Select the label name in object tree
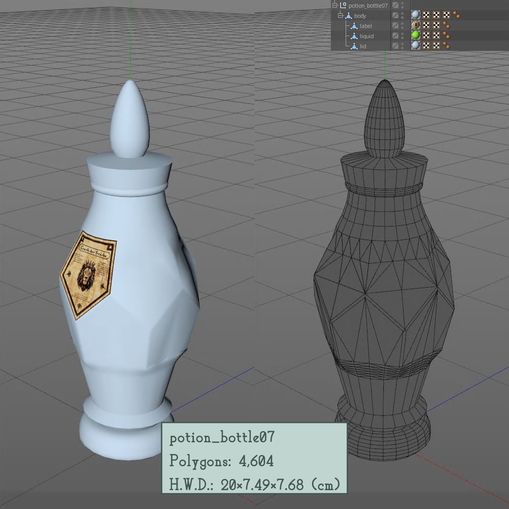 pyautogui.click(x=366, y=26)
